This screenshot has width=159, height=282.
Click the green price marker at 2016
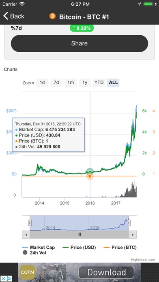(90, 171)
